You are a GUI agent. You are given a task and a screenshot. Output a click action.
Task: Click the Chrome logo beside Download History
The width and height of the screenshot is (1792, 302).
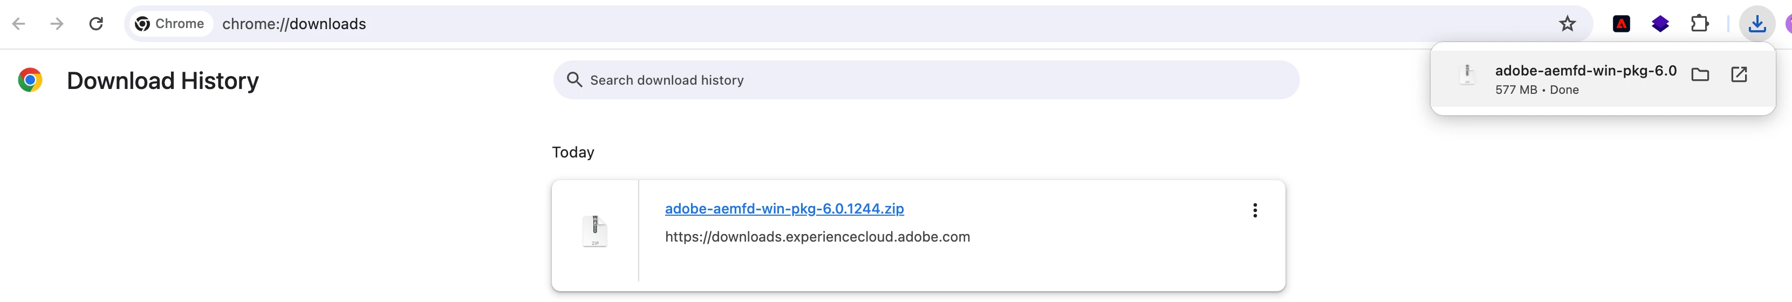pyautogui.click(x=30, y=80)
